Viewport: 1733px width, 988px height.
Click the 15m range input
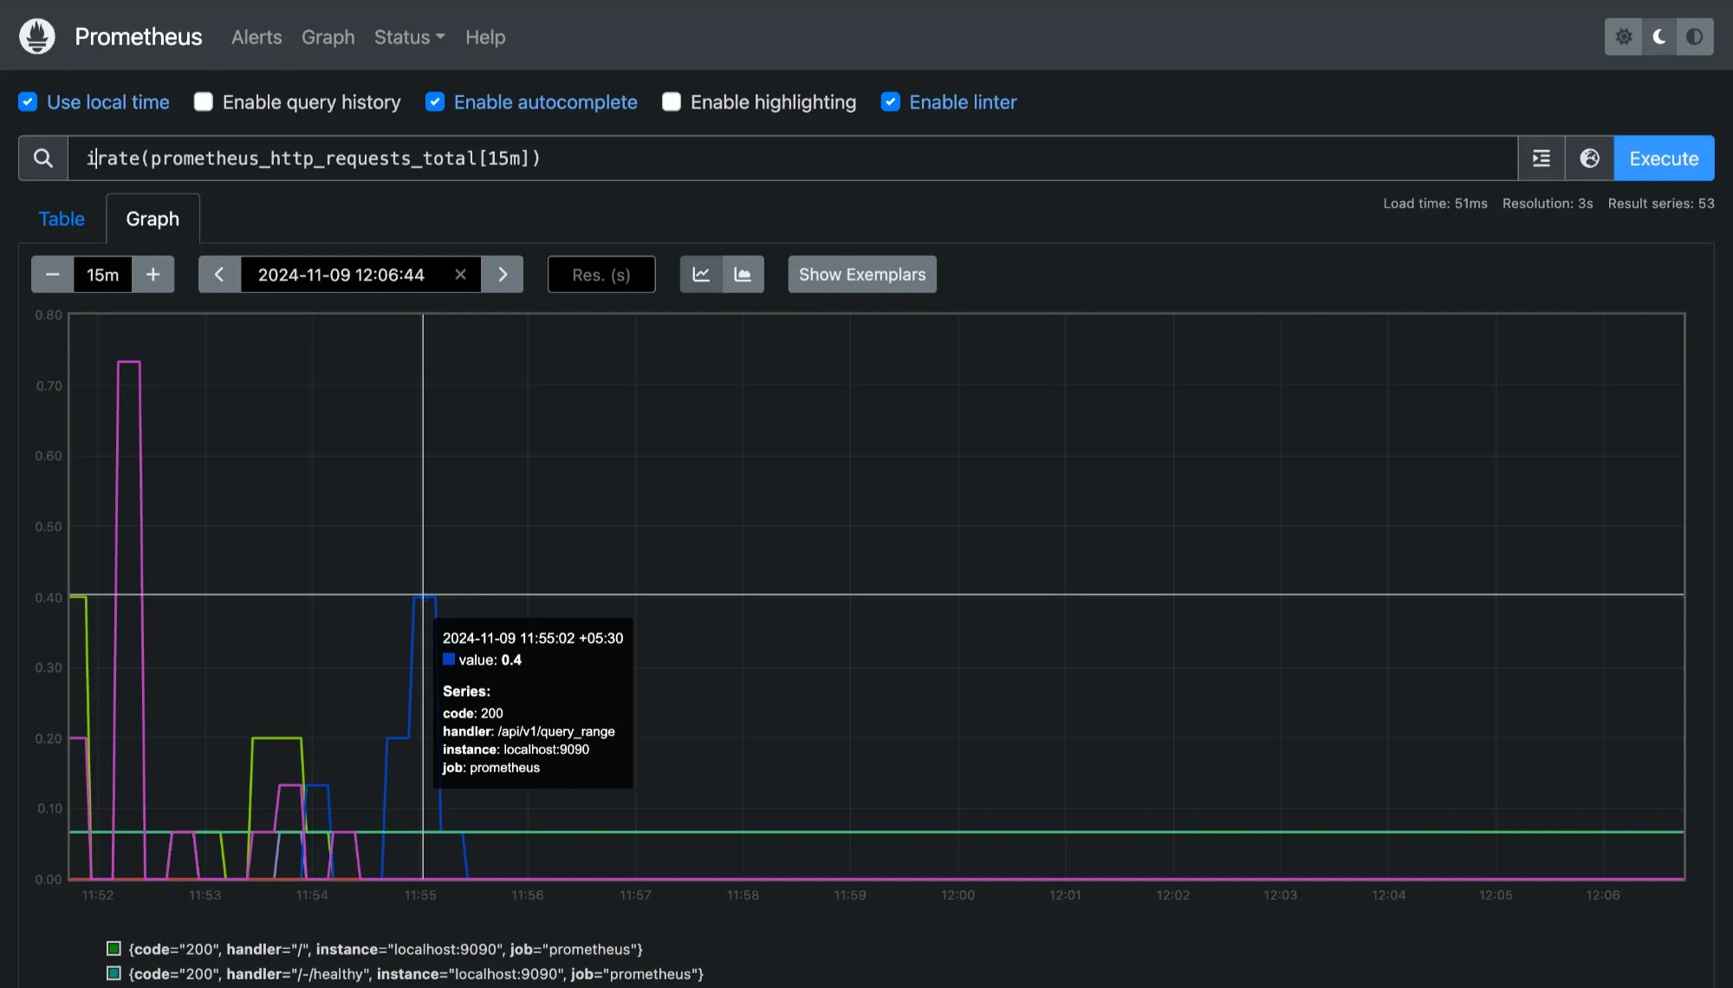click(103, 275)
